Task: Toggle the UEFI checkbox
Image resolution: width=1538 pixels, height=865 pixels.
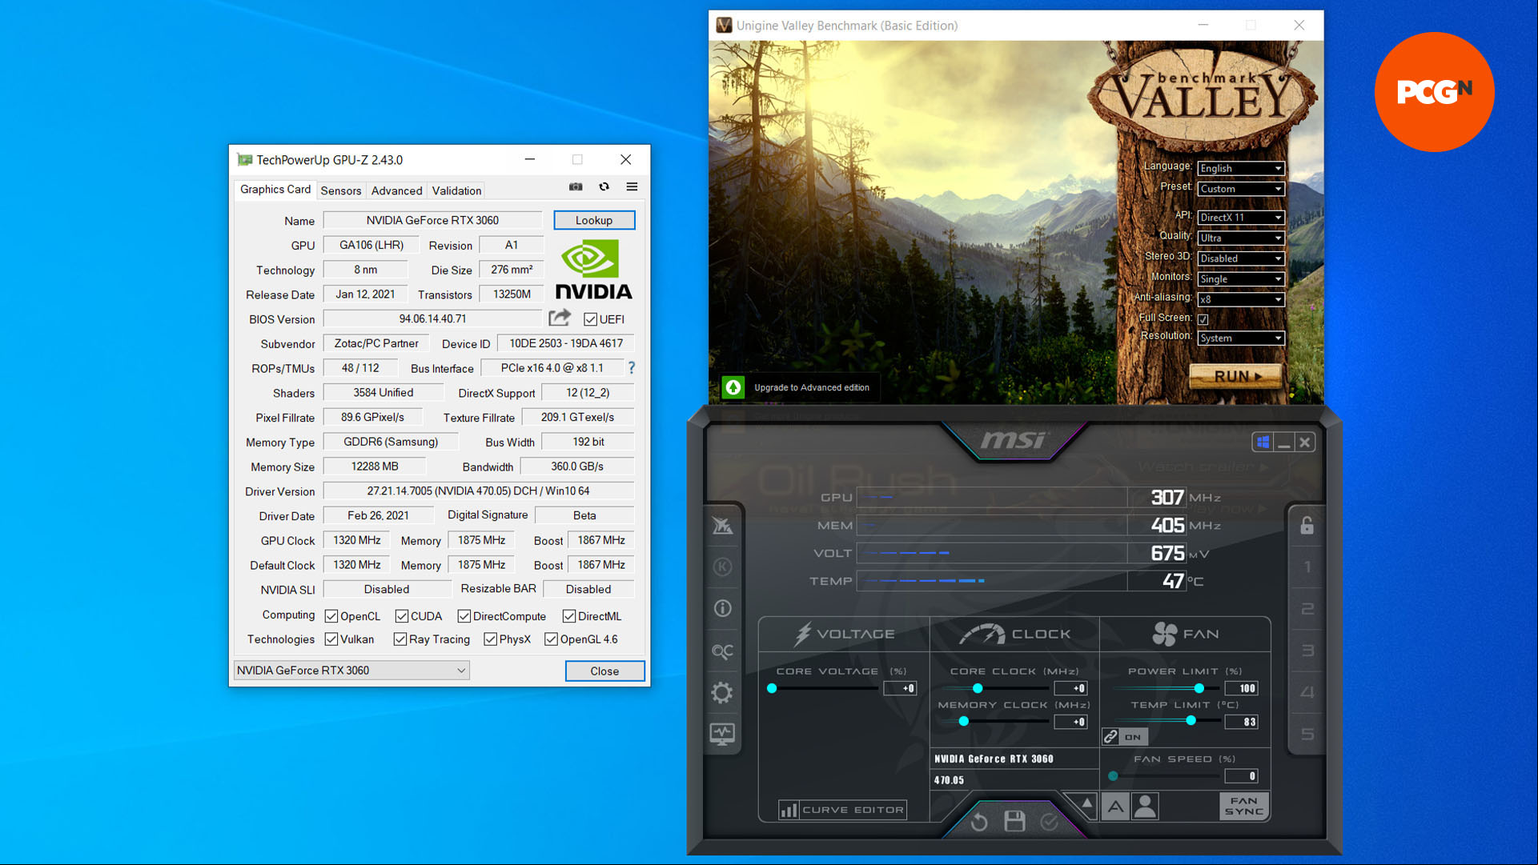Action: [x=591, y=319]
